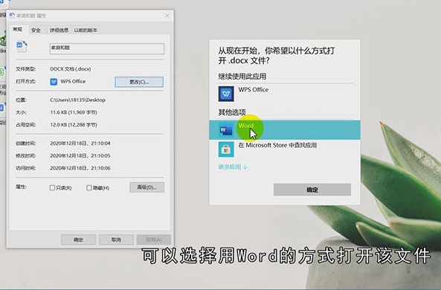
Task: Confirm app choice with 确定 in open-with dialog
Action: (312, 190)
